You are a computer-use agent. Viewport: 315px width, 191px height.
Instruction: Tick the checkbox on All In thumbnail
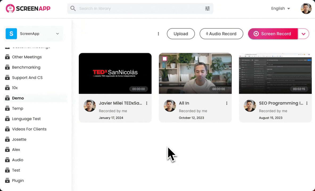click(x=164, y=59)
